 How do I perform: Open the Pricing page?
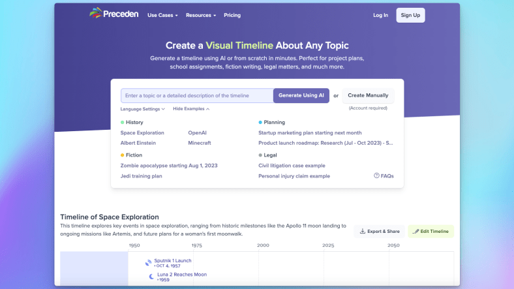pyautogui.click(x=232, y=15)
